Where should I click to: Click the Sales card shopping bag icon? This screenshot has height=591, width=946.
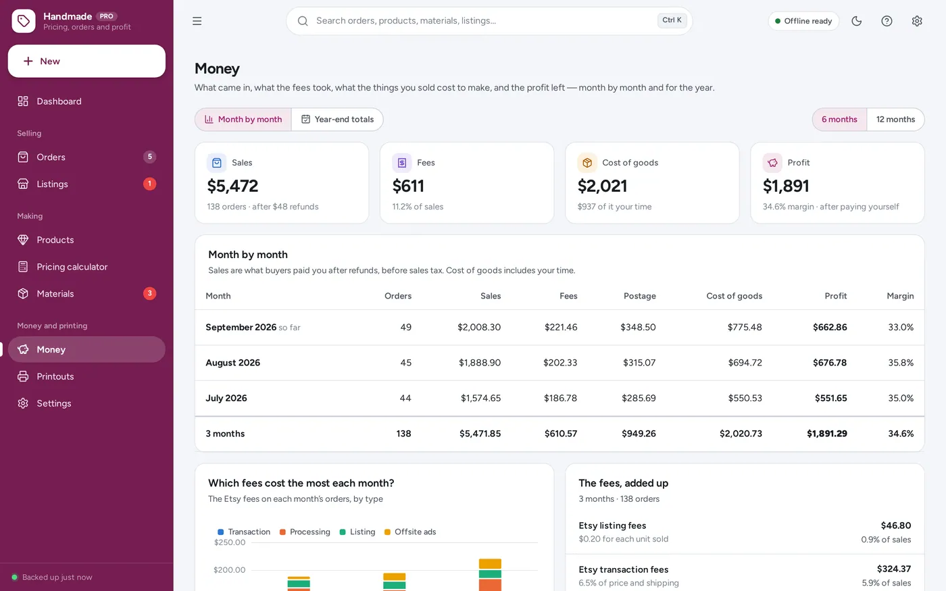(217, 163)
